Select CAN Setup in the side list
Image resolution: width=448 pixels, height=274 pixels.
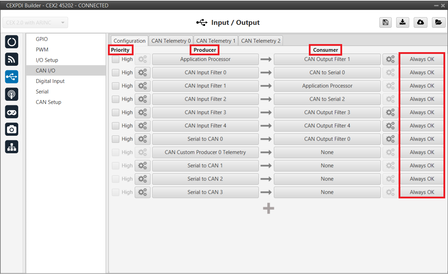[x=48, y=102]
